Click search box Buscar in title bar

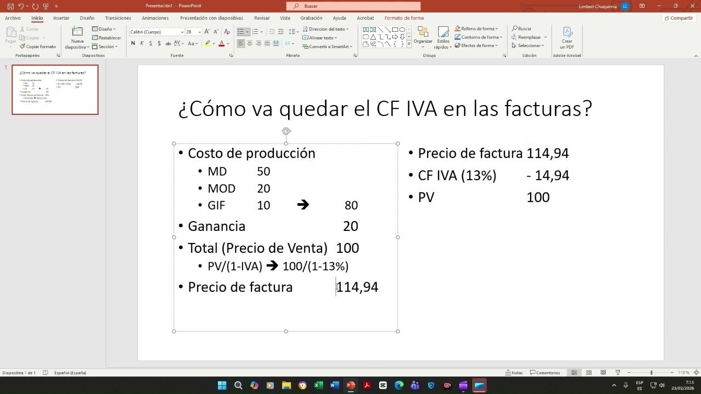(353, 6)
